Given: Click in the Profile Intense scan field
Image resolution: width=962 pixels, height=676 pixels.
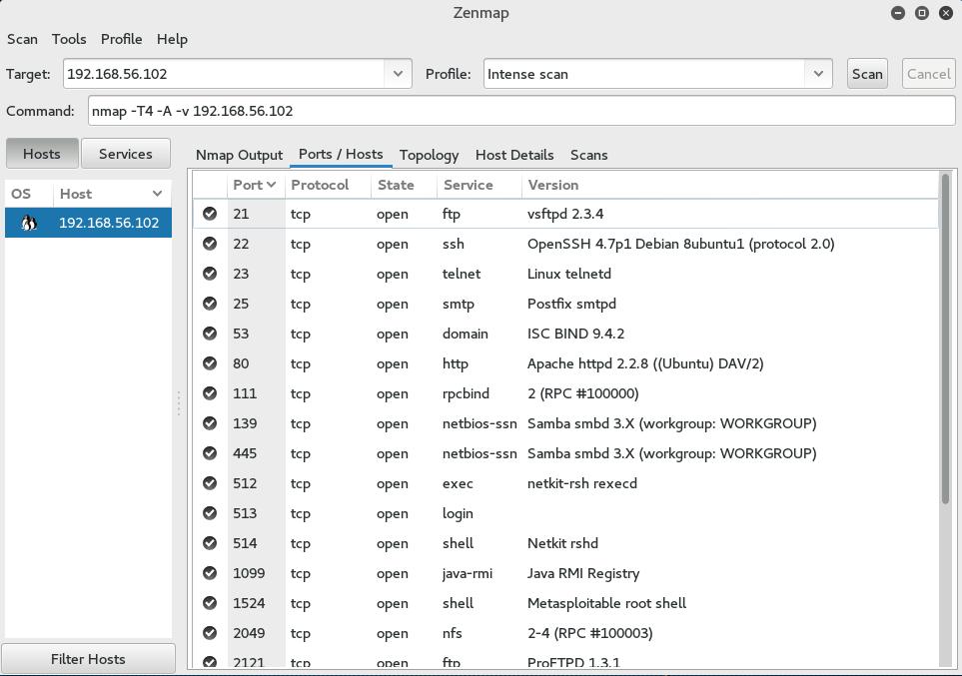Looking at the screenshot, I should [644, 74].
